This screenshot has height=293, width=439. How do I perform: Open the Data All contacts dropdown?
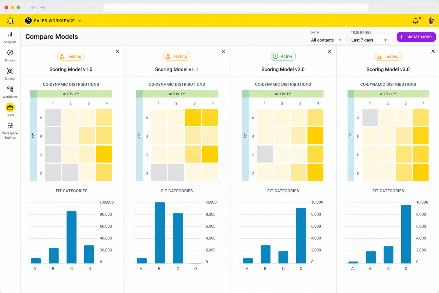tap(327, 40)
